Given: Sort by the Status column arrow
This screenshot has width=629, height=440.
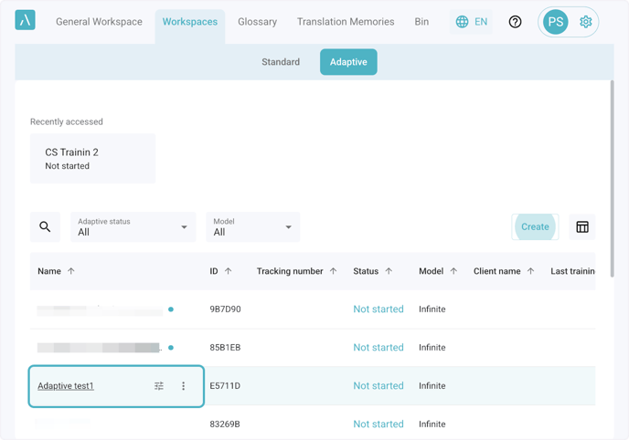Looking at the screenshot, I should (389, 271).
